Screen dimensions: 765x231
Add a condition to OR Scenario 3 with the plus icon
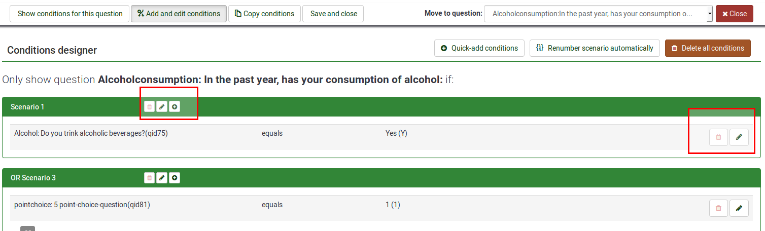pos(175,178)
